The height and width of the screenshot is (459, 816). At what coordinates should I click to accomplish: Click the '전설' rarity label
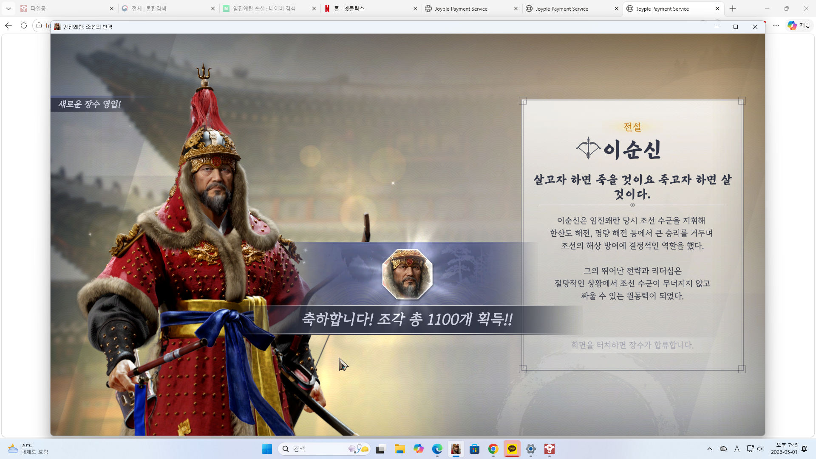click(632, 127)
